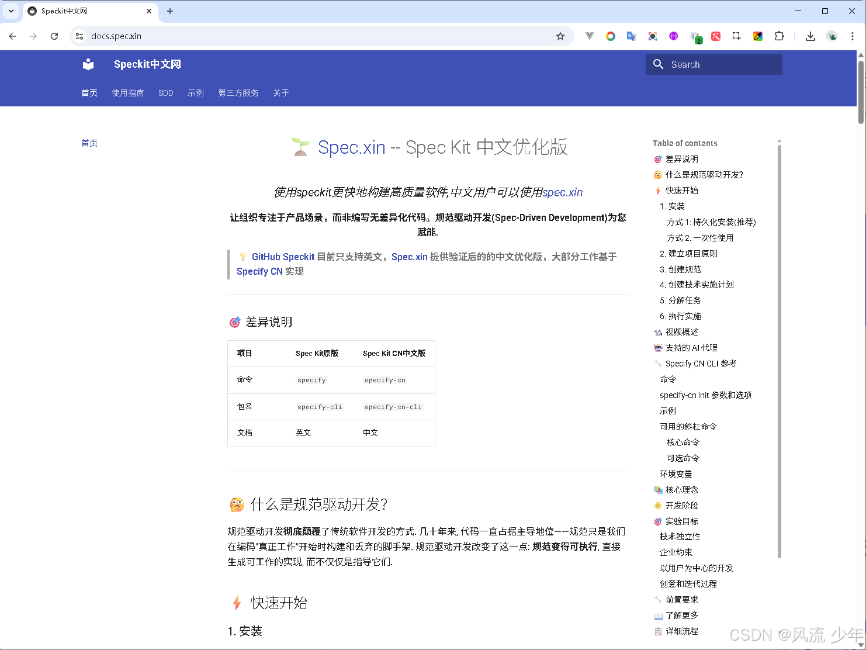
Task: Follow the spec.xin link
Action: [562, 192]
